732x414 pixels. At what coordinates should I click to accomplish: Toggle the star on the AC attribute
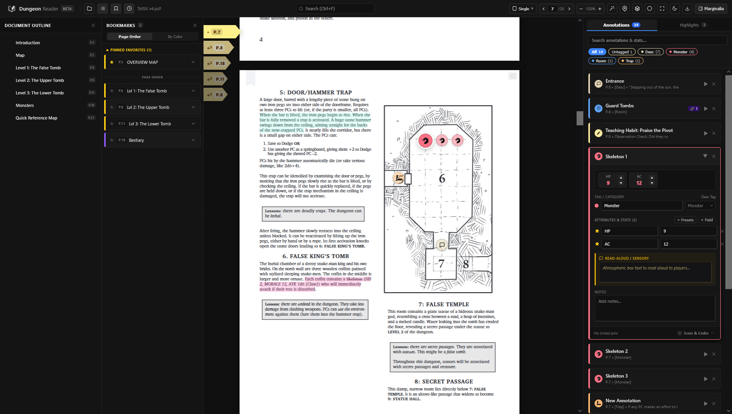597,244
